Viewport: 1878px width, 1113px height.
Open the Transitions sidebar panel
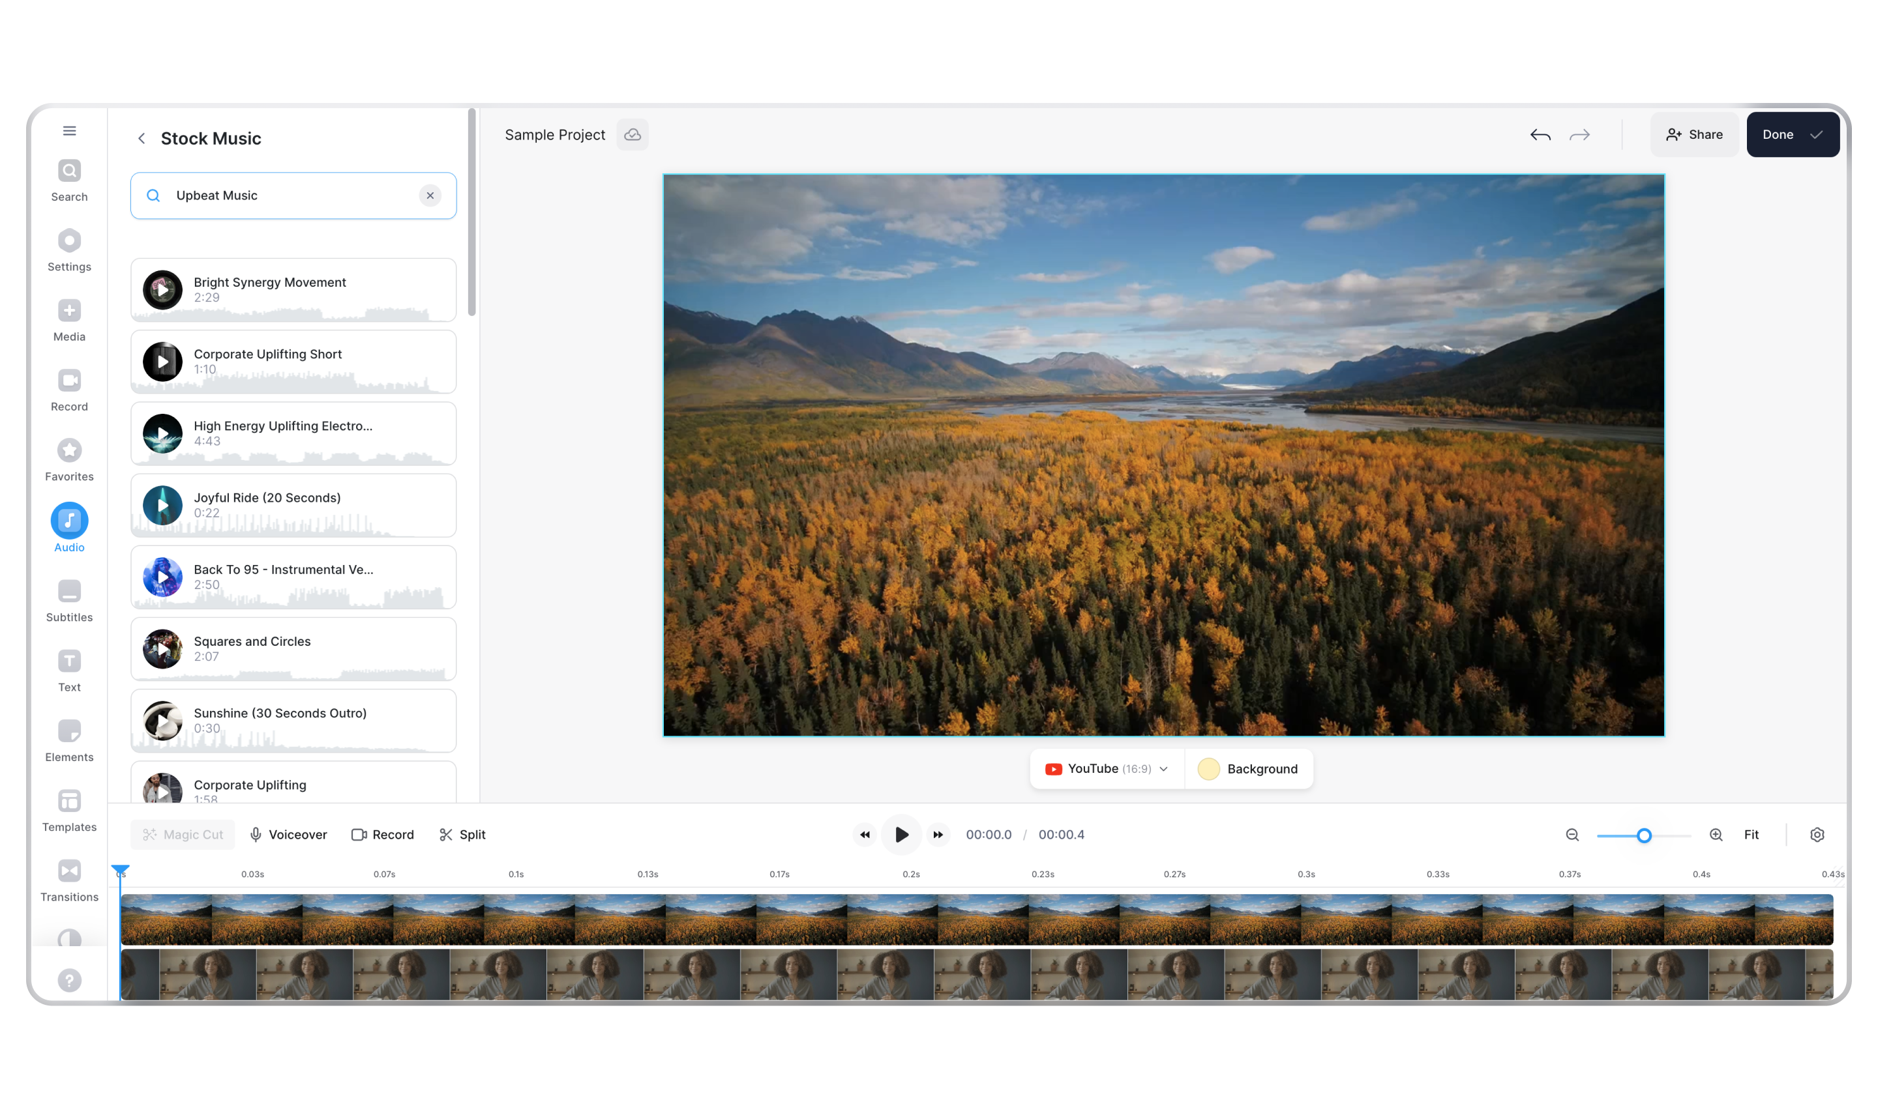click(x=69, y=880)
